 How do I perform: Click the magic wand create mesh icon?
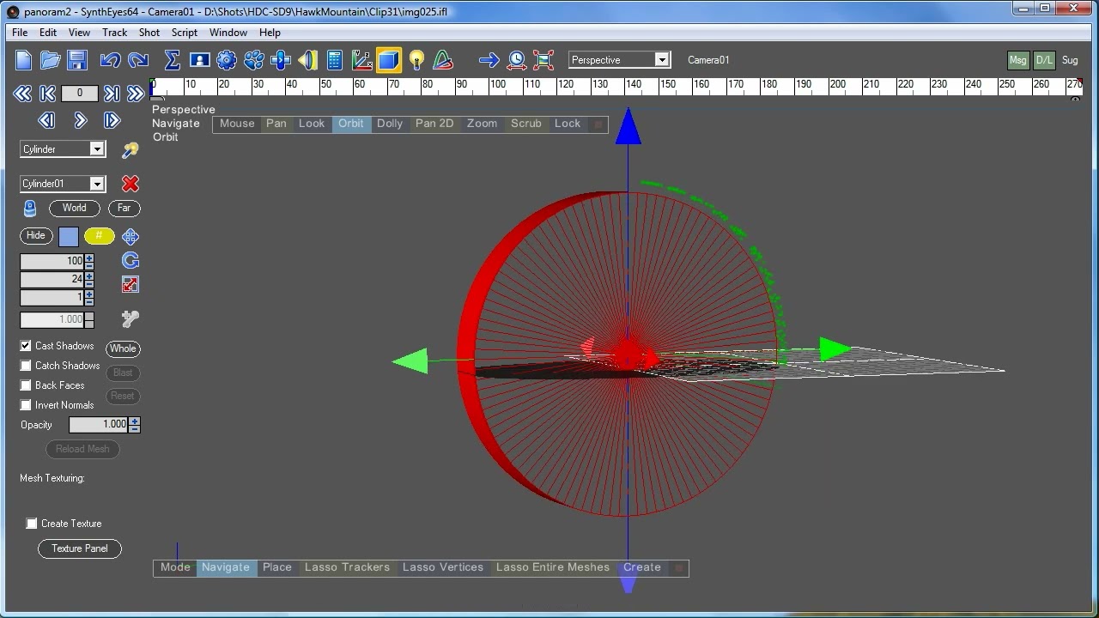[130, 150]
